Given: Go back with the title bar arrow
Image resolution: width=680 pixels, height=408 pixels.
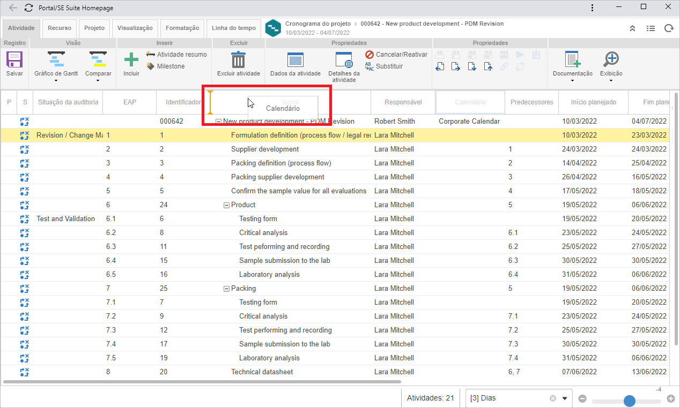Looking at the screenshot, I should 13,8.
